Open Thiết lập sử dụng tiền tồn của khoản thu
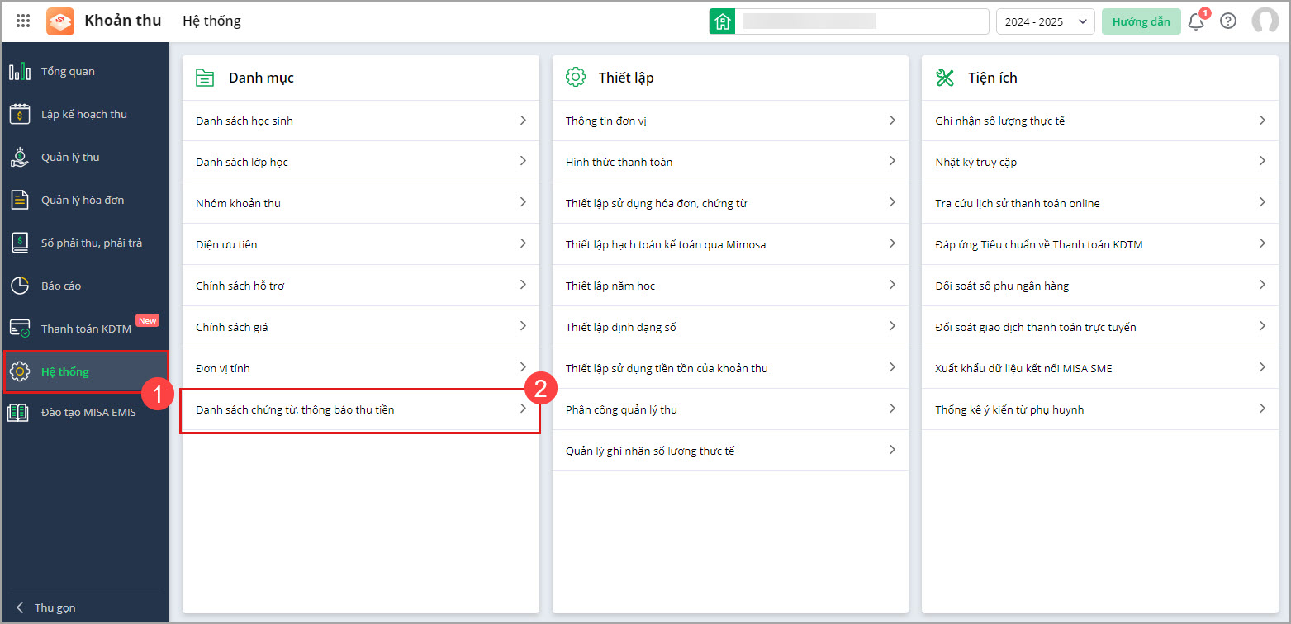 tap(731, 368)
